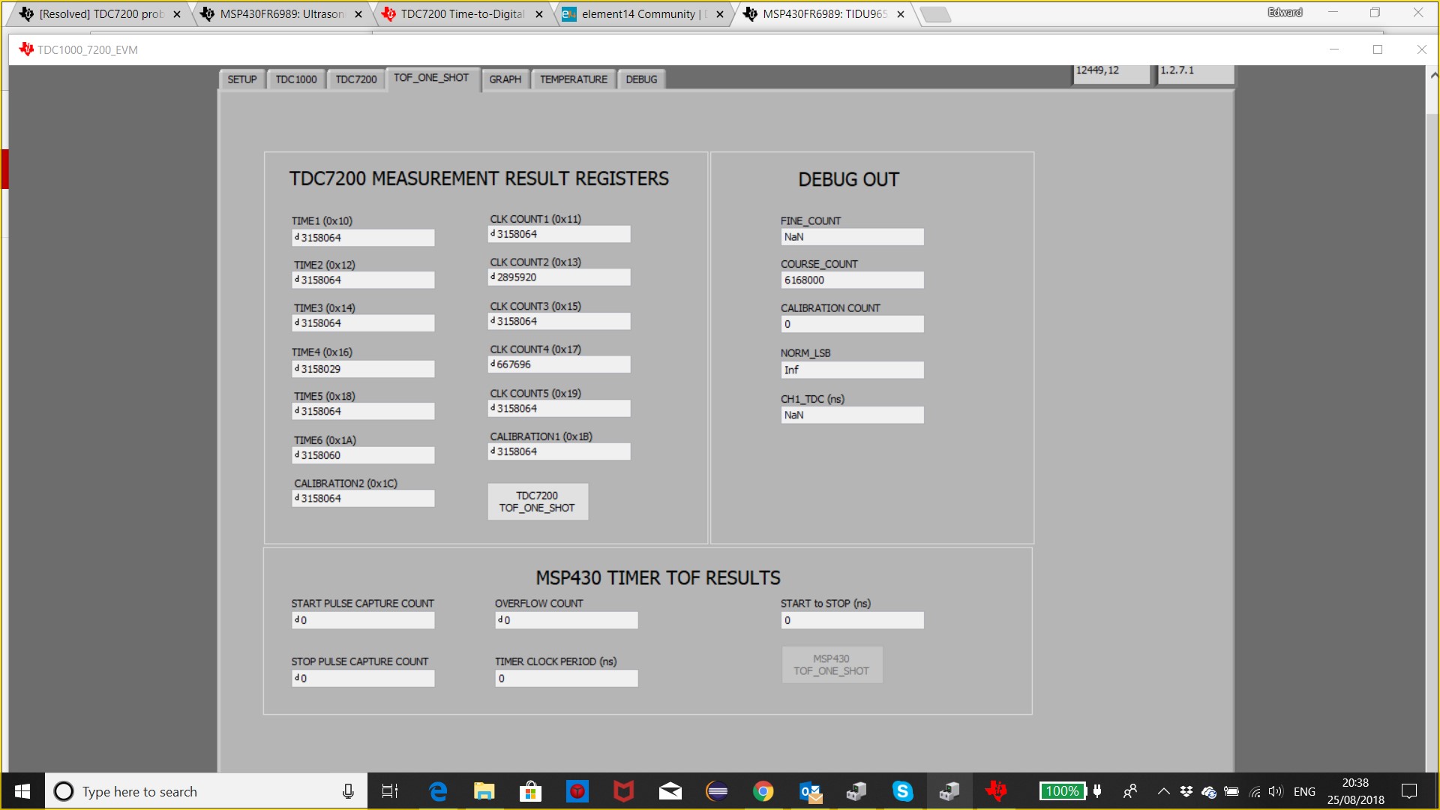This screenshot has height=810, width=1440.
Task: Open the DEBUG tab
Action: tap(641, 79)
